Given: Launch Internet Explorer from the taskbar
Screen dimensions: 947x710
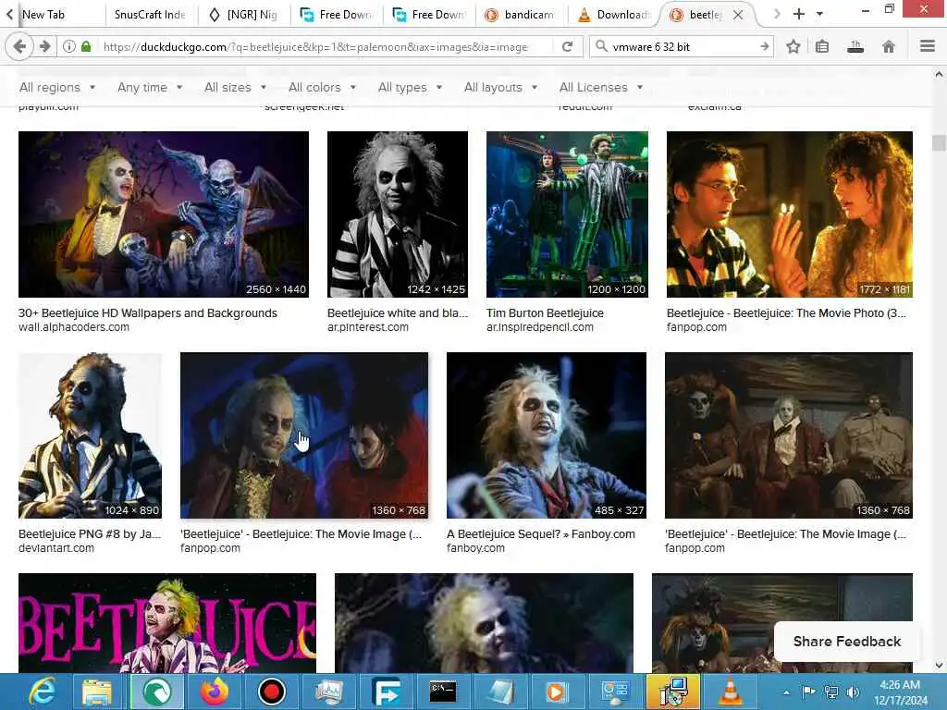Looking at the screenshot, I should click(43, 692).
